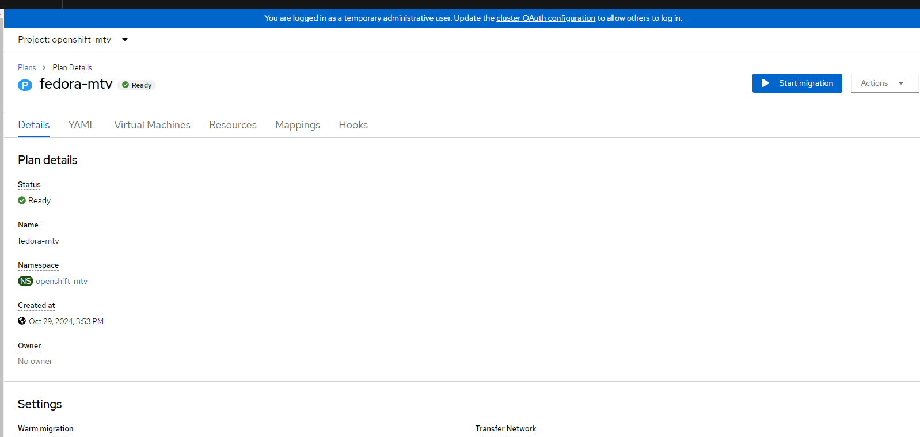Click breadcrumb chevron separator after Plans
Screen dimensions: 920x437
tap(44, 67)
